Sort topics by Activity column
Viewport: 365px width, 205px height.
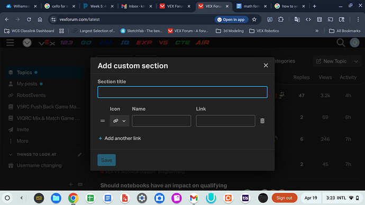pyautogui.click(x=348, y=77)
